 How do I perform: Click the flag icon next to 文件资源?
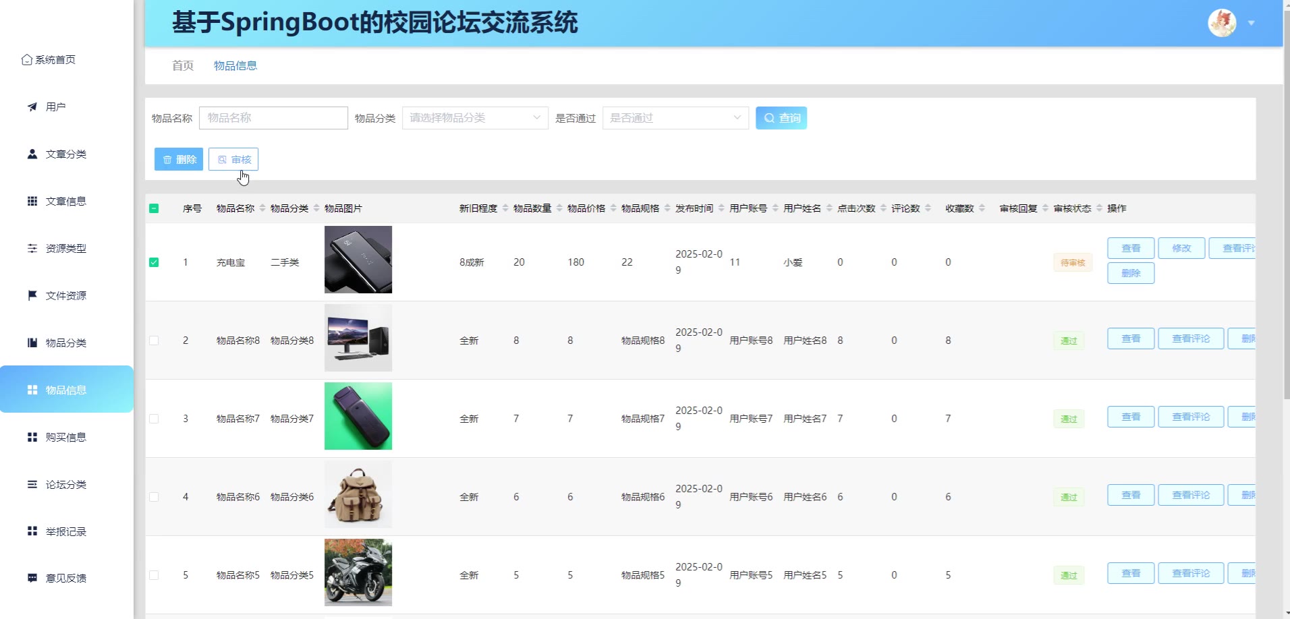pos(32,295)
